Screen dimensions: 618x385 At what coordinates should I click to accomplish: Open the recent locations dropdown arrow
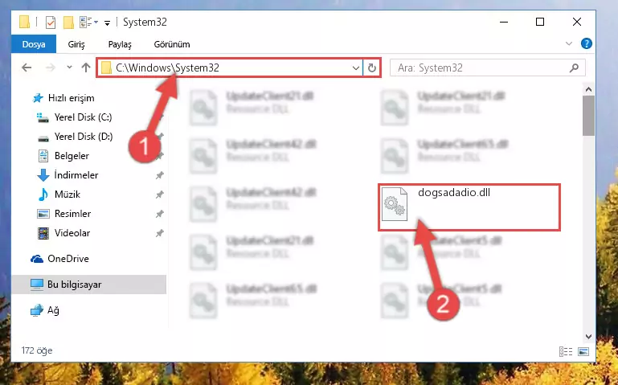(x=69, y=68)
